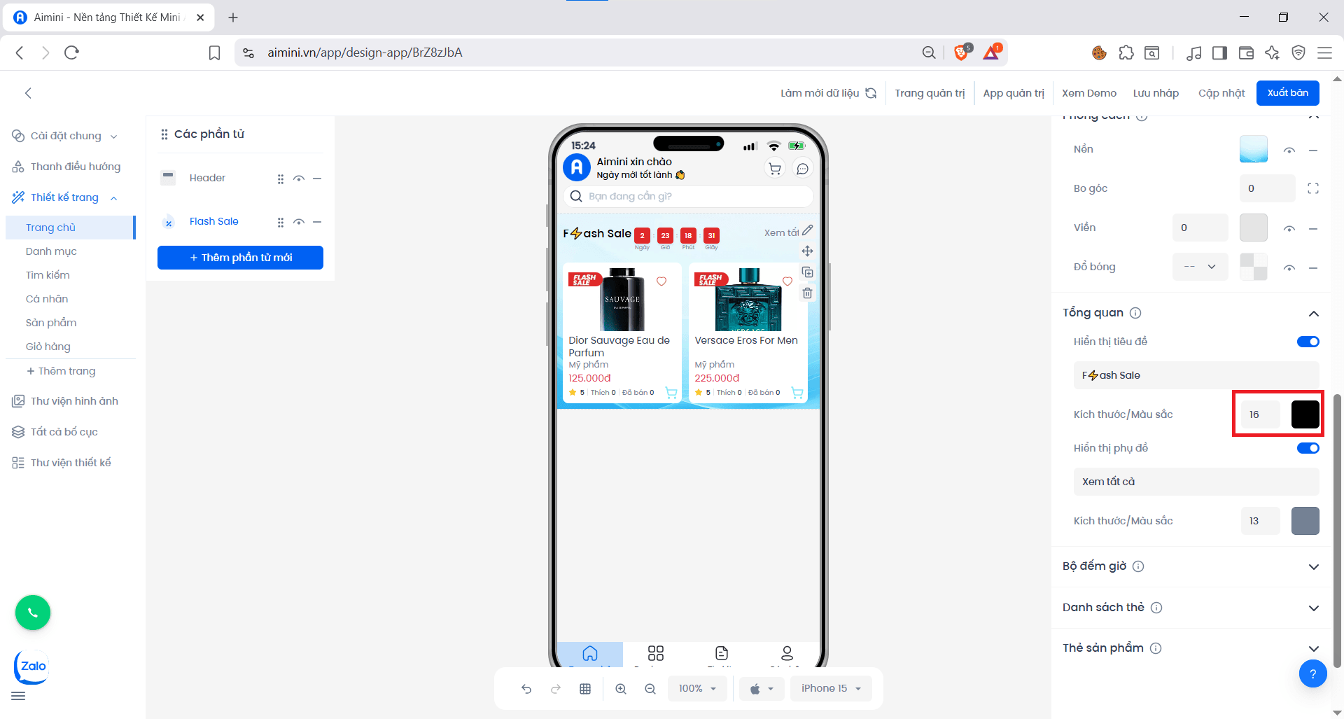Click the green phone call button
Screen dimensions: 1344x719
(x=33, y=613)
